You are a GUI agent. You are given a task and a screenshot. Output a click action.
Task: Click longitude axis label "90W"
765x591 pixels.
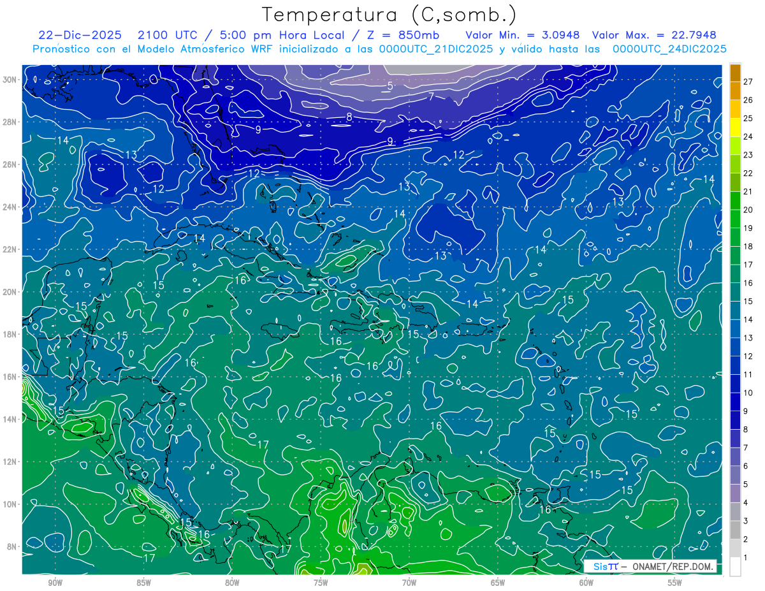(55, 583)
